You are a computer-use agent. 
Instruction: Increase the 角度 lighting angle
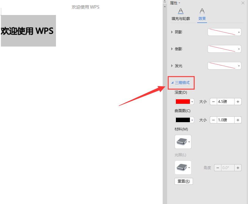click(238, 168)
